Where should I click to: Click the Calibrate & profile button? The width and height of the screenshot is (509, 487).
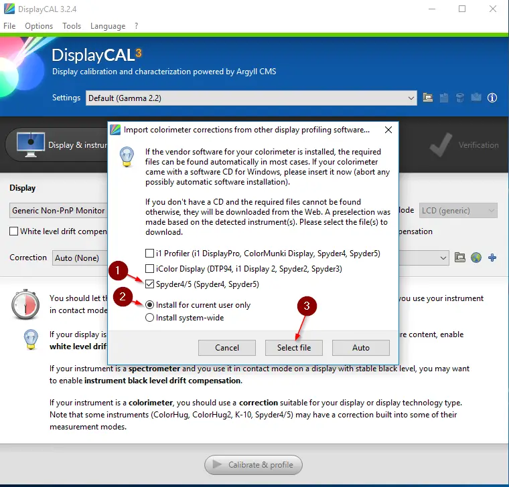(253, 465)
